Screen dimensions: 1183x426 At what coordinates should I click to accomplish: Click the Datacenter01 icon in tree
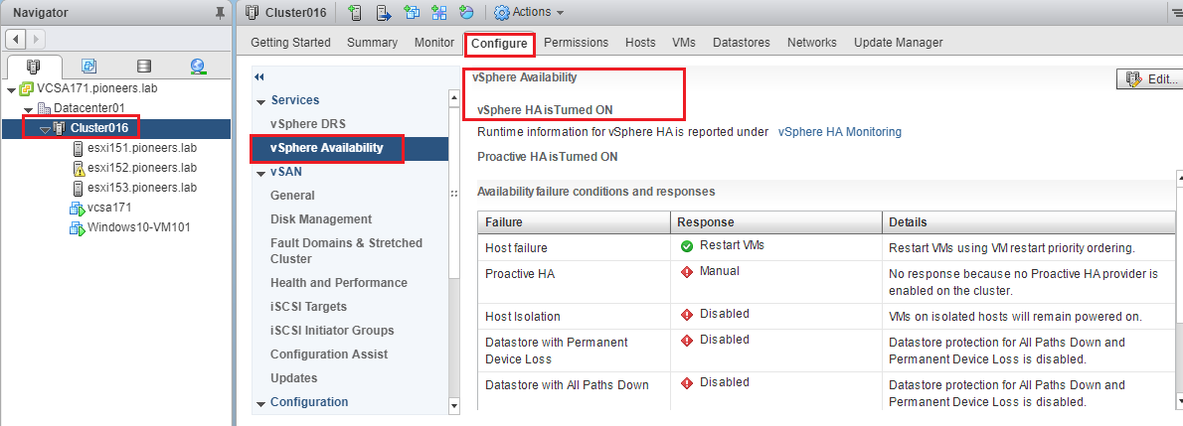tap(45, 108)
